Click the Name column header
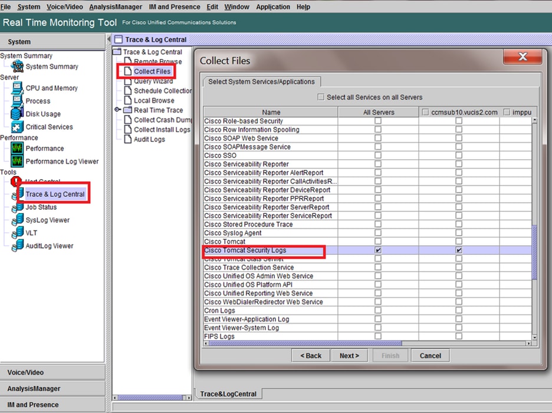The width and height of the screenshot is (552, 413). click(x=271, y=112)
